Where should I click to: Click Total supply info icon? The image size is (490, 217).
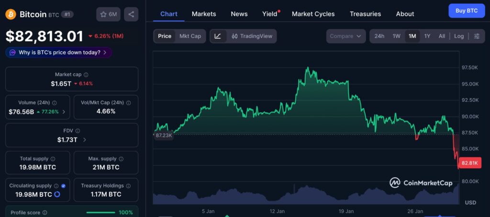pos(53,159)
